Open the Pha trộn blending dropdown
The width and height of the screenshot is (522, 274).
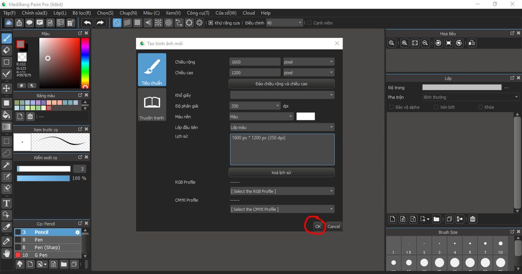[x=471, y=97]
